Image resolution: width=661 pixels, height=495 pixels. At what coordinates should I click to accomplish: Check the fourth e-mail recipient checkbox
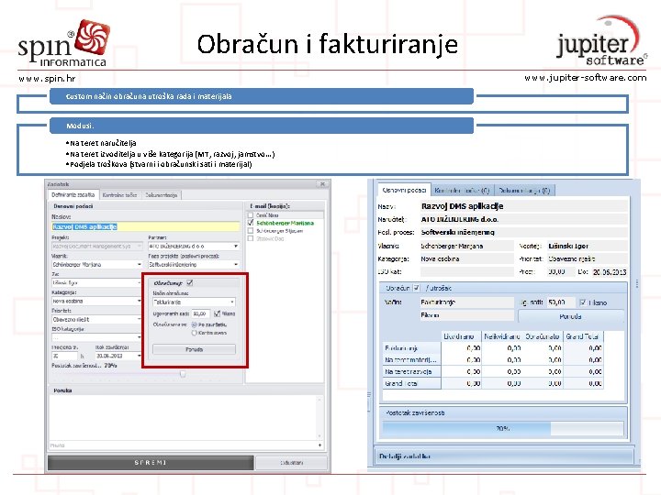pyautogui.click(x=251, y=238)
